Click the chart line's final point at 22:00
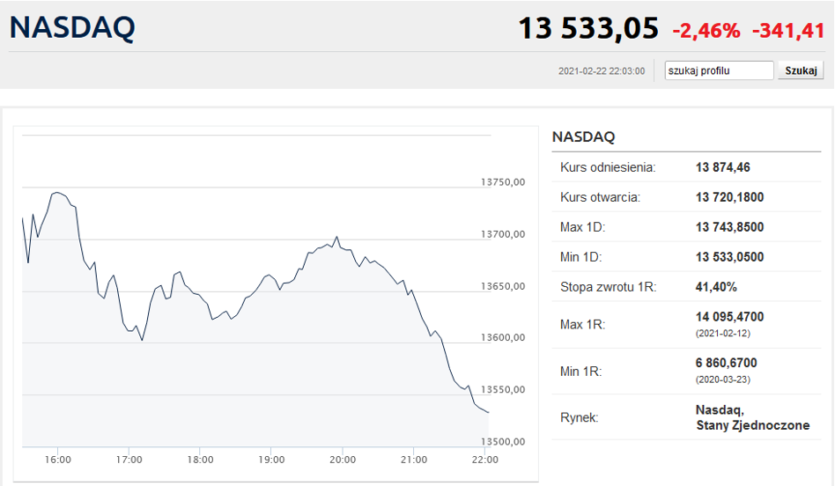The width and height of the screenshot is (835, 486). [x=488, y=413]
